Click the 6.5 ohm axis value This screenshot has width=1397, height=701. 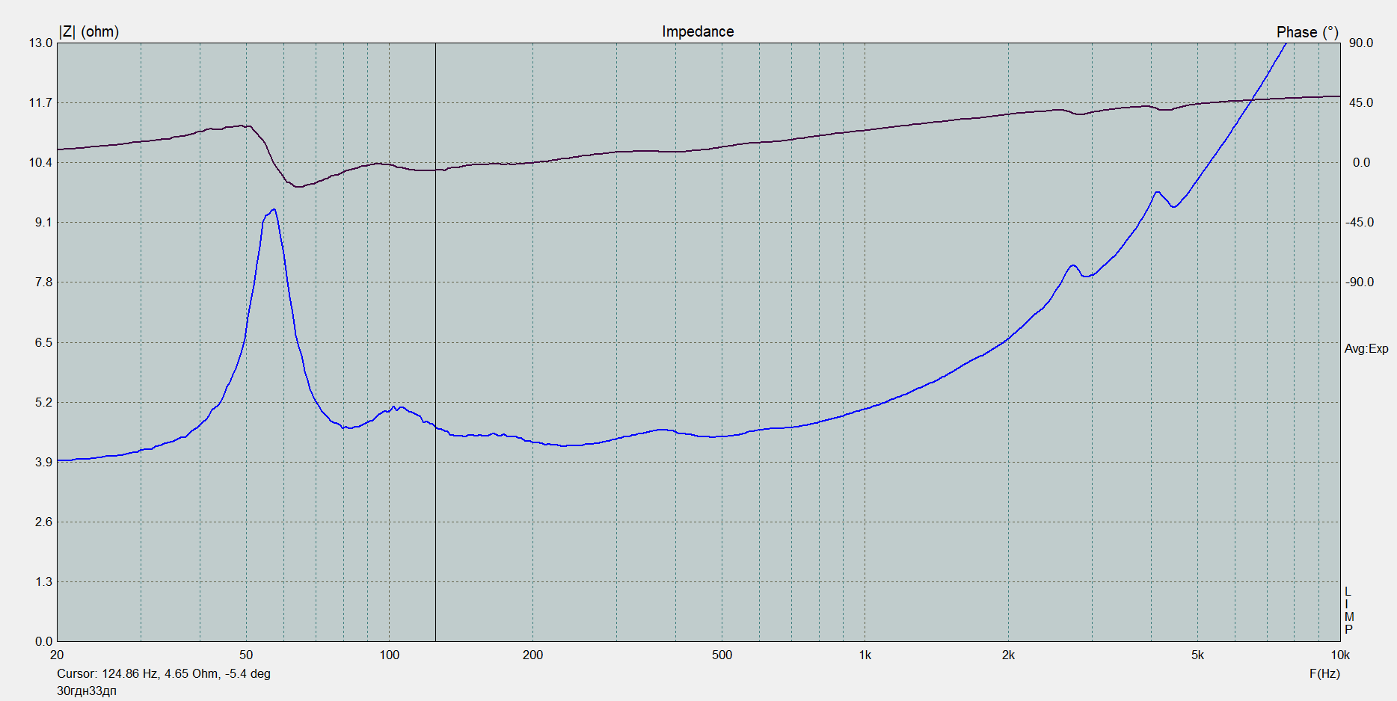(43, 342)
